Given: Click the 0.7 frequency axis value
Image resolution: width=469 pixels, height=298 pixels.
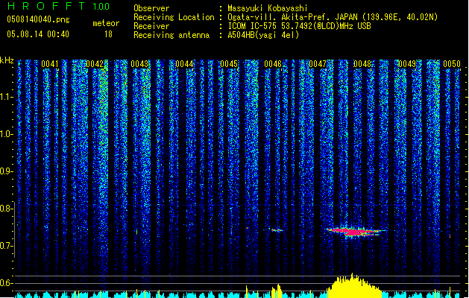Looking at the screenshot, I should (6, 246).
